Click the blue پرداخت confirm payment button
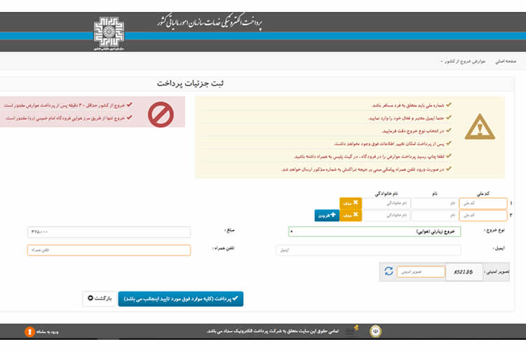 (x=180, y=298)
